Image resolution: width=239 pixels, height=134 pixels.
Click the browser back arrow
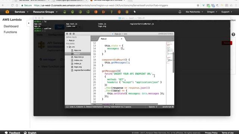pos(3,5)
